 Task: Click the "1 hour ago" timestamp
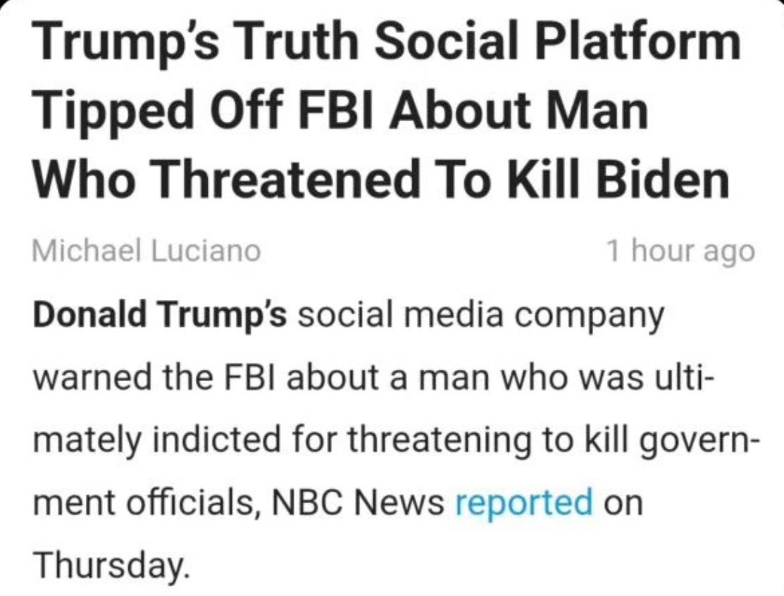tap(680, 250)
